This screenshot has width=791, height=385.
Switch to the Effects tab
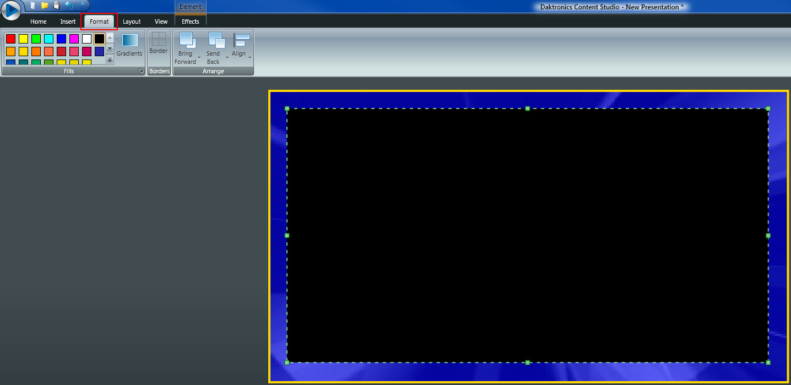(x=190, y=21)
